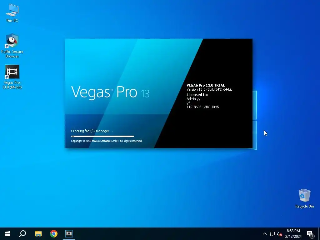Click the MAGIX Software GmbH copyright line
Viewport: 320px width, 240px height.
[x=107, y=141]
